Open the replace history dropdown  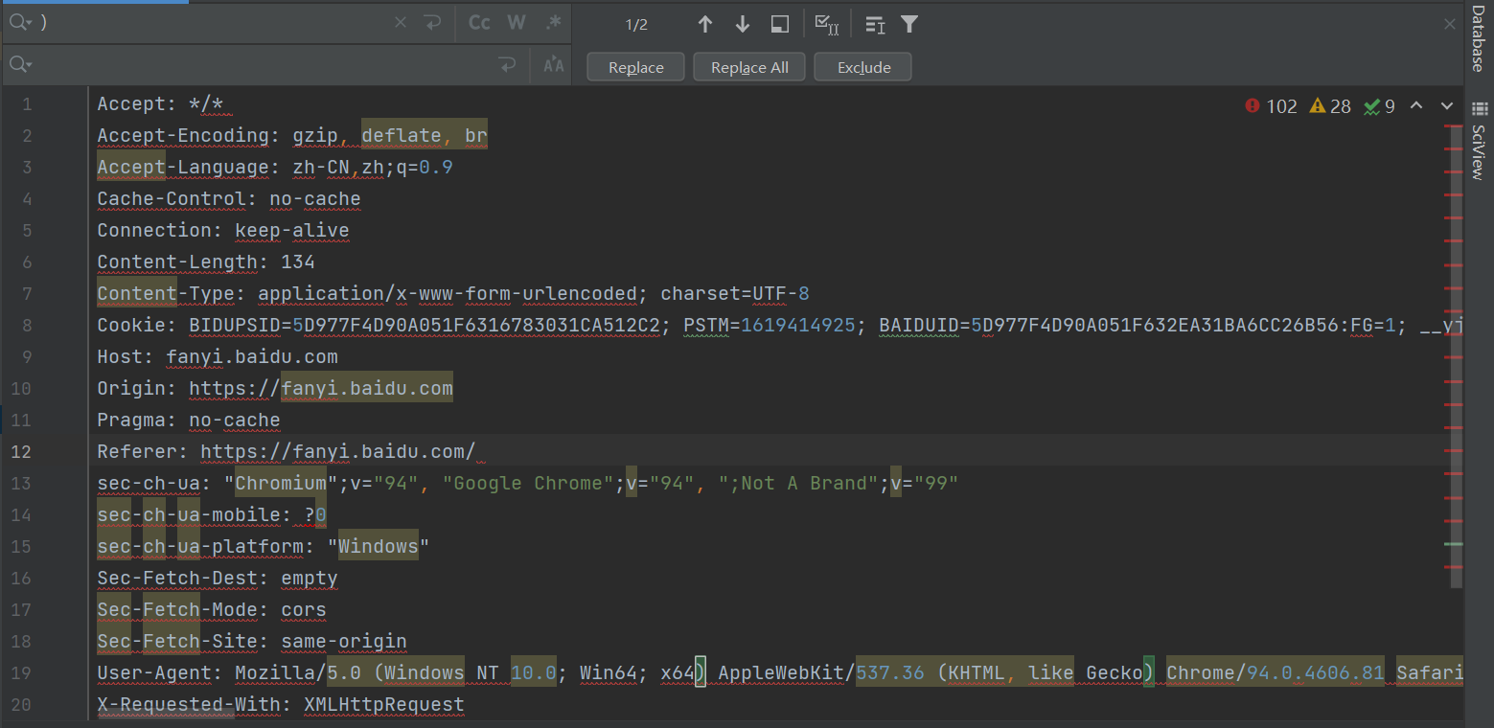coord(20,64)
